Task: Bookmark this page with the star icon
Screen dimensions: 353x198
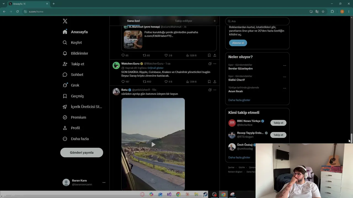Action: [x=323, y=12]
